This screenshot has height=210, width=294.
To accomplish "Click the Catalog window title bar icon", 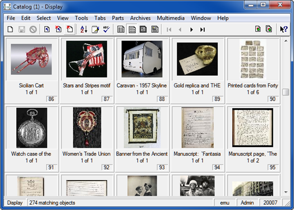I will pos(7,7).
